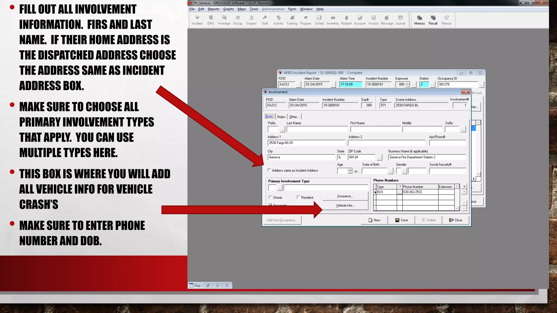Open the File menu

click(192, 9)
